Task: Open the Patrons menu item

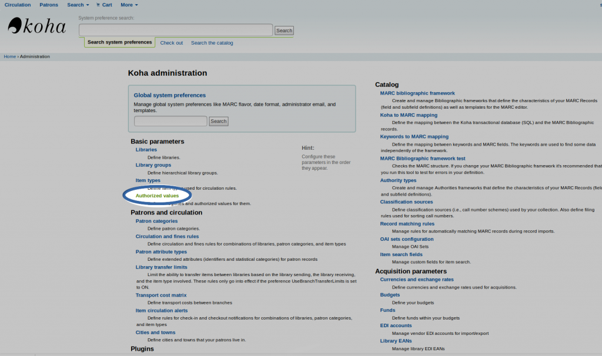Action: point(49,5)
